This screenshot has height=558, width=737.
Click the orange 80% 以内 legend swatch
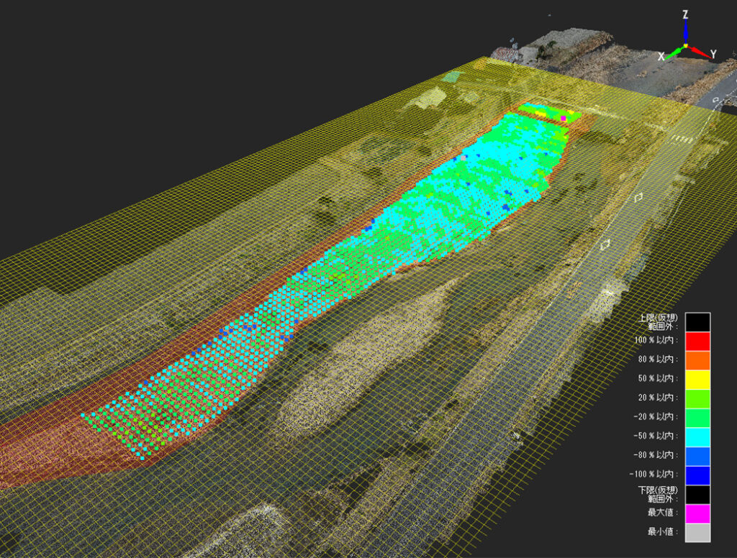tap(697, 360)
